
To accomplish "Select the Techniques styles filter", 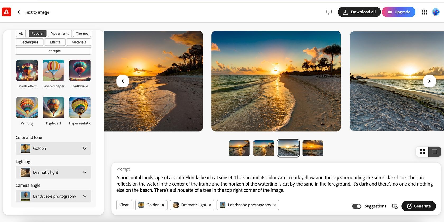I will [x=30, y=42].
